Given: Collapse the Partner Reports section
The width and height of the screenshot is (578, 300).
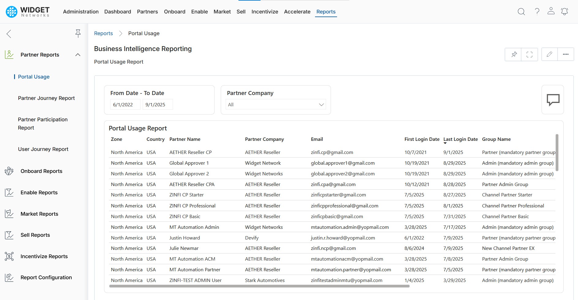Looking at the screenshot, I should point(78,55).
